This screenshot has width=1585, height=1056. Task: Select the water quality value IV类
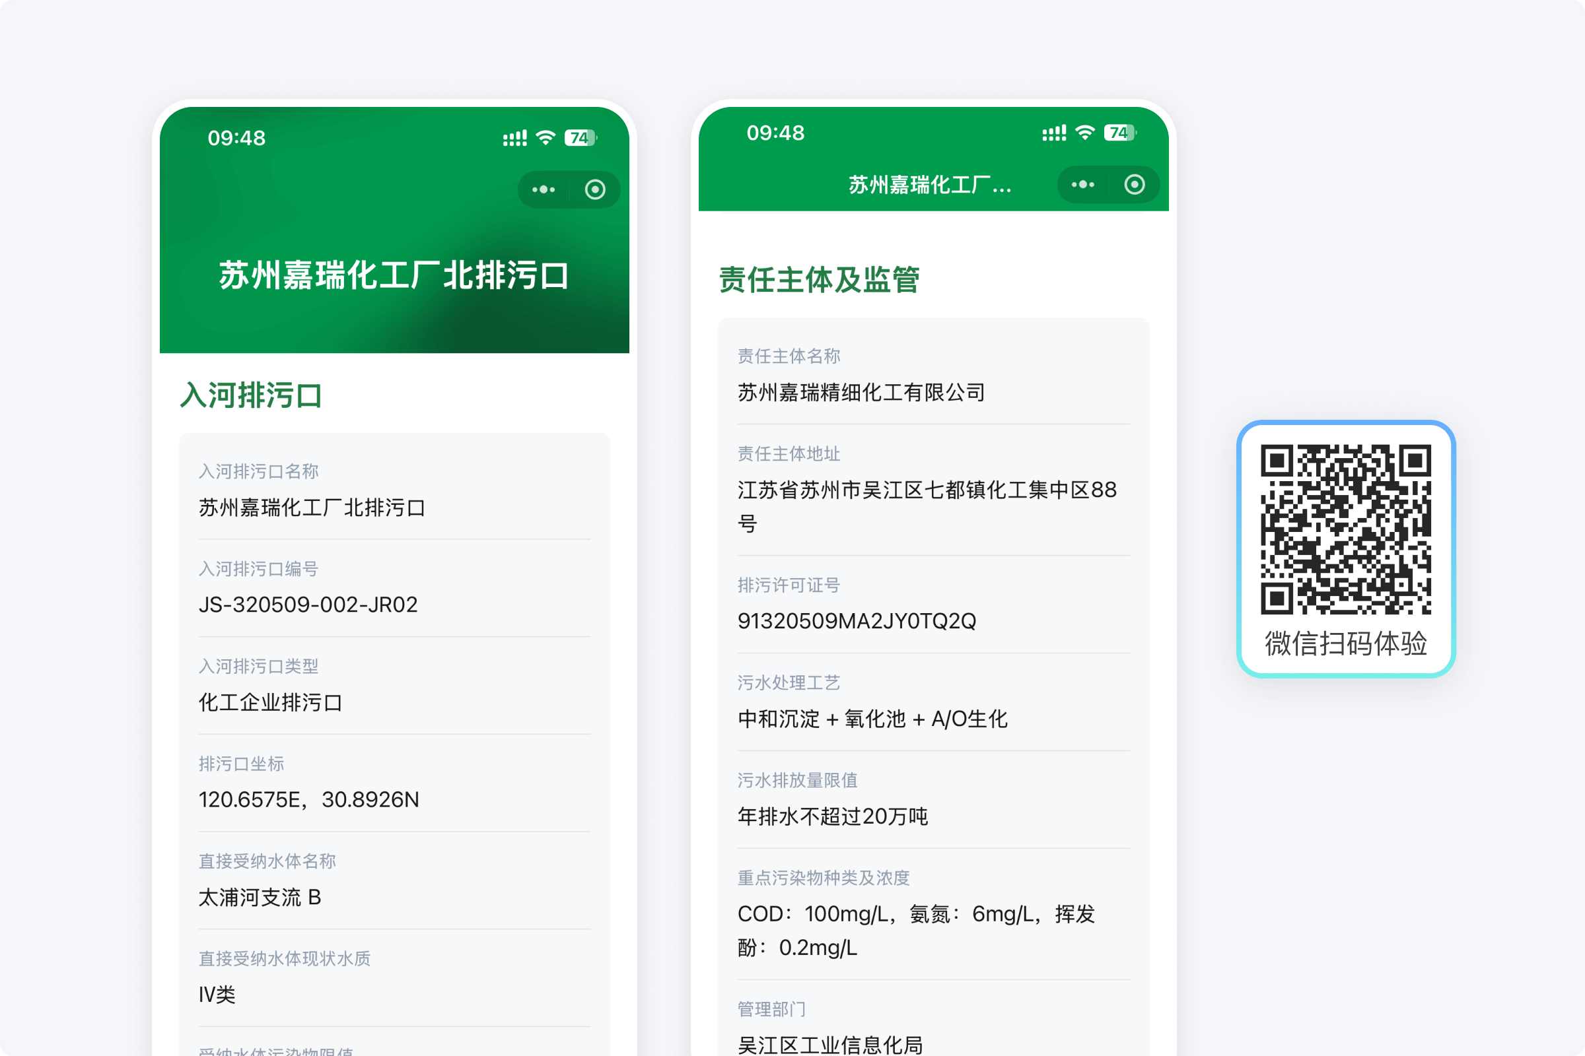click(217, 995)
